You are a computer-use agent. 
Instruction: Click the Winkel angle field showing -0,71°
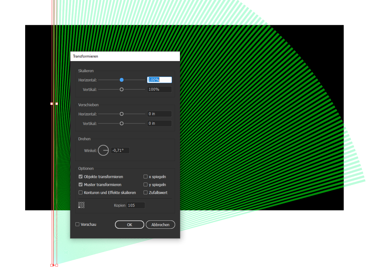click(120, 150)
